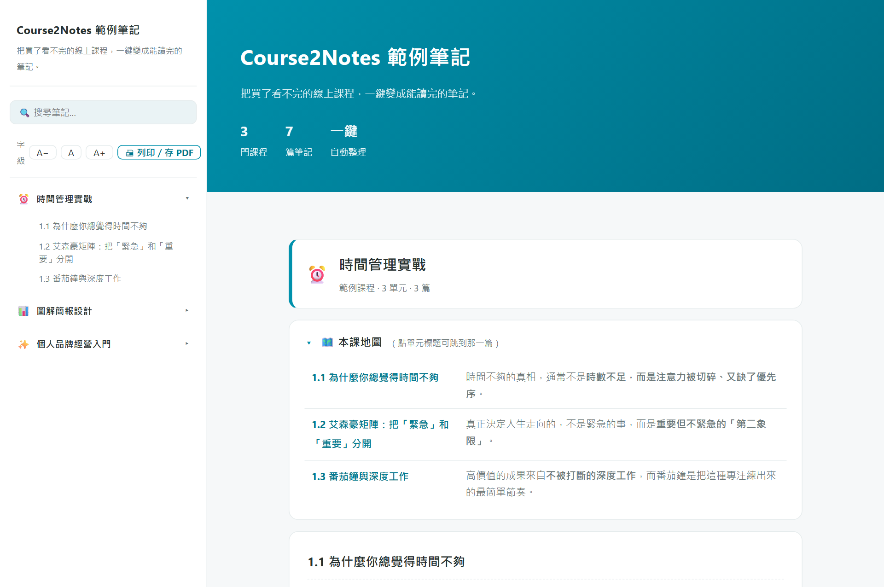Click the article heading 1.1 為什麼你總覺得時間不夠
The height and width of the screenshot is (587, 884).
[x=386, y=562]
